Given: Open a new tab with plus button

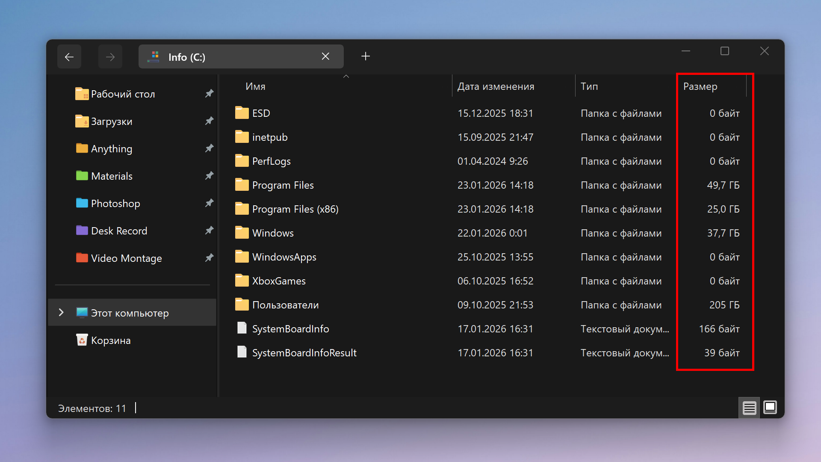Looking at the screenshot, I should (366, 56).
